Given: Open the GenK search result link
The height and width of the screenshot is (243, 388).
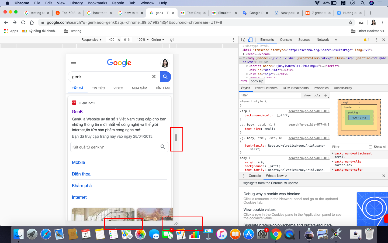Looking at the screenshot, I should tap(77, 112).
